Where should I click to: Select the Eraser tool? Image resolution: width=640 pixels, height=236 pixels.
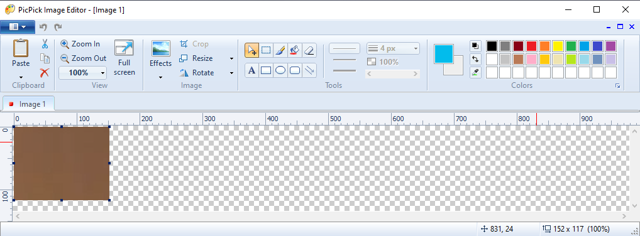pyautogui.click(x=309, y=50)
